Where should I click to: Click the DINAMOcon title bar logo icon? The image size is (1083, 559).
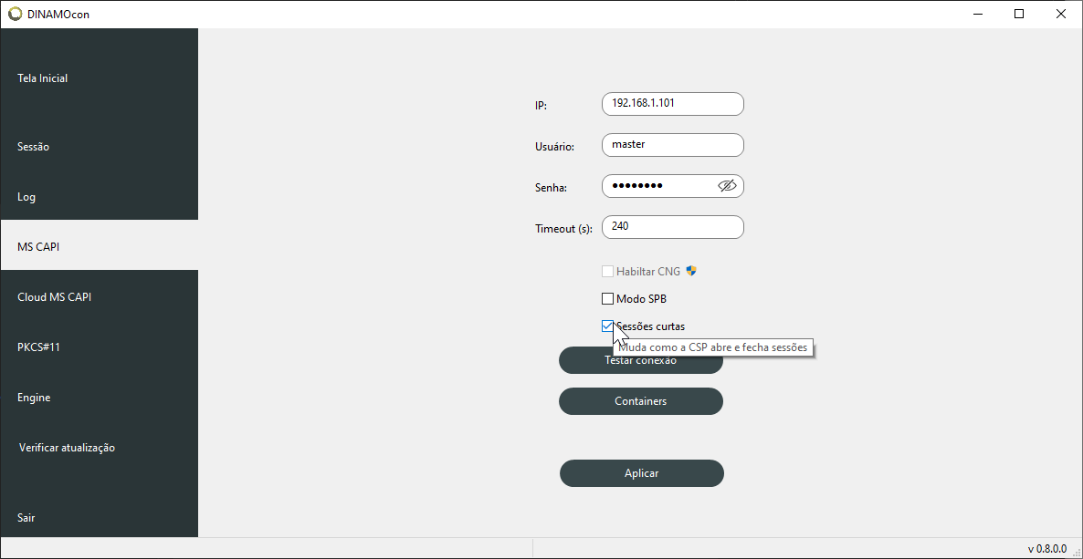point(16,14)
